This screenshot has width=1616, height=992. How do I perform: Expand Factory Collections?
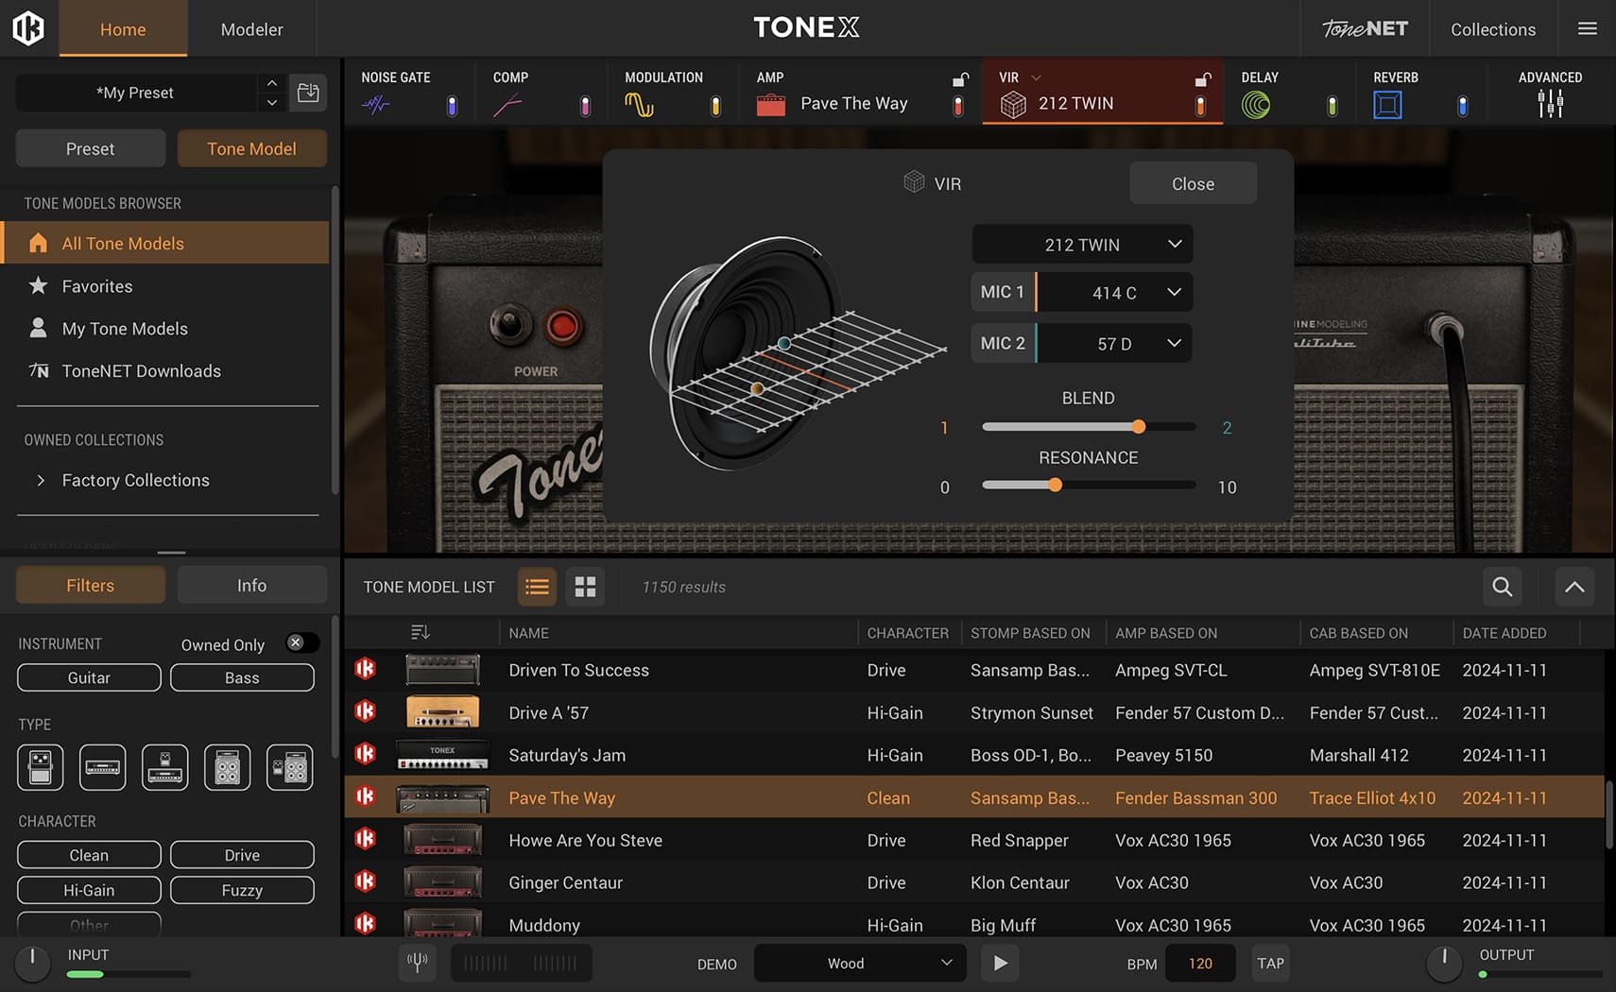[41, 480]
